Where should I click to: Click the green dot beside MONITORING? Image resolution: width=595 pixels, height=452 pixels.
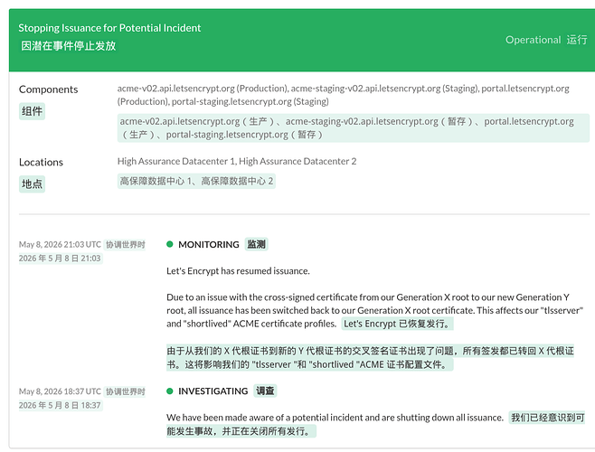click(x=170, y=244)
